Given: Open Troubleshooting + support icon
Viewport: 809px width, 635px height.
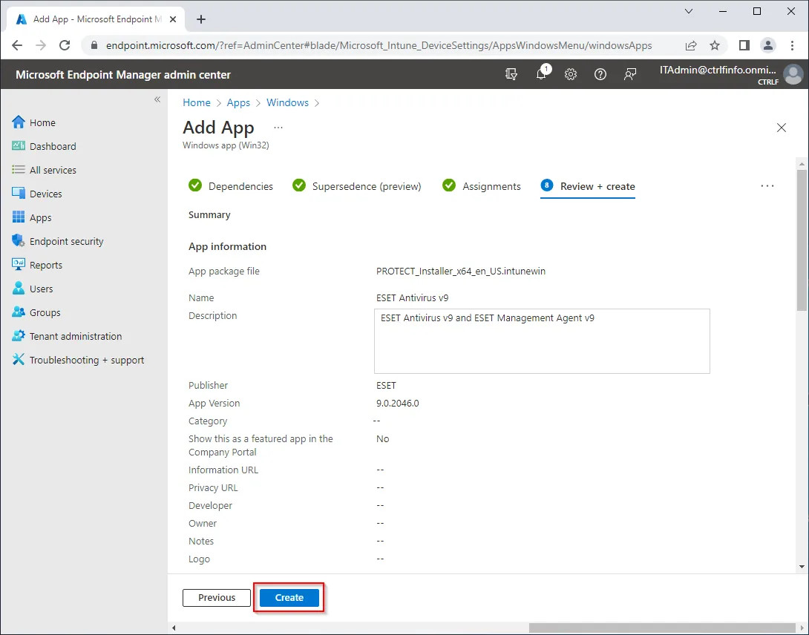Looking at the screenshot, I should pos(18,360).
